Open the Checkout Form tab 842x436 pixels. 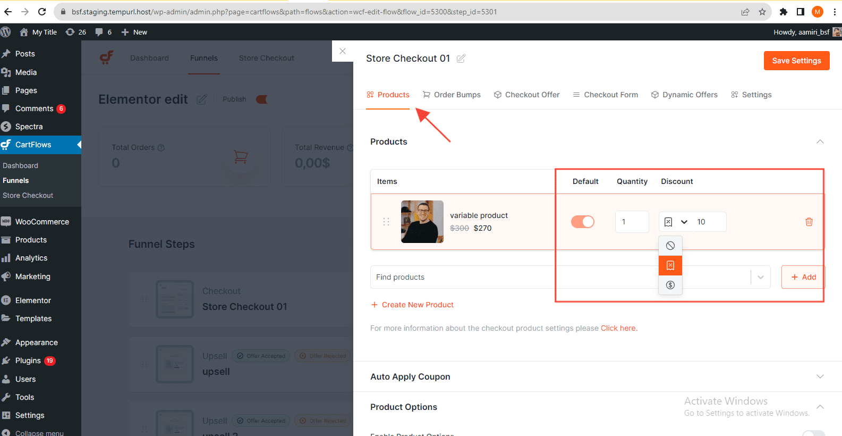605,95
